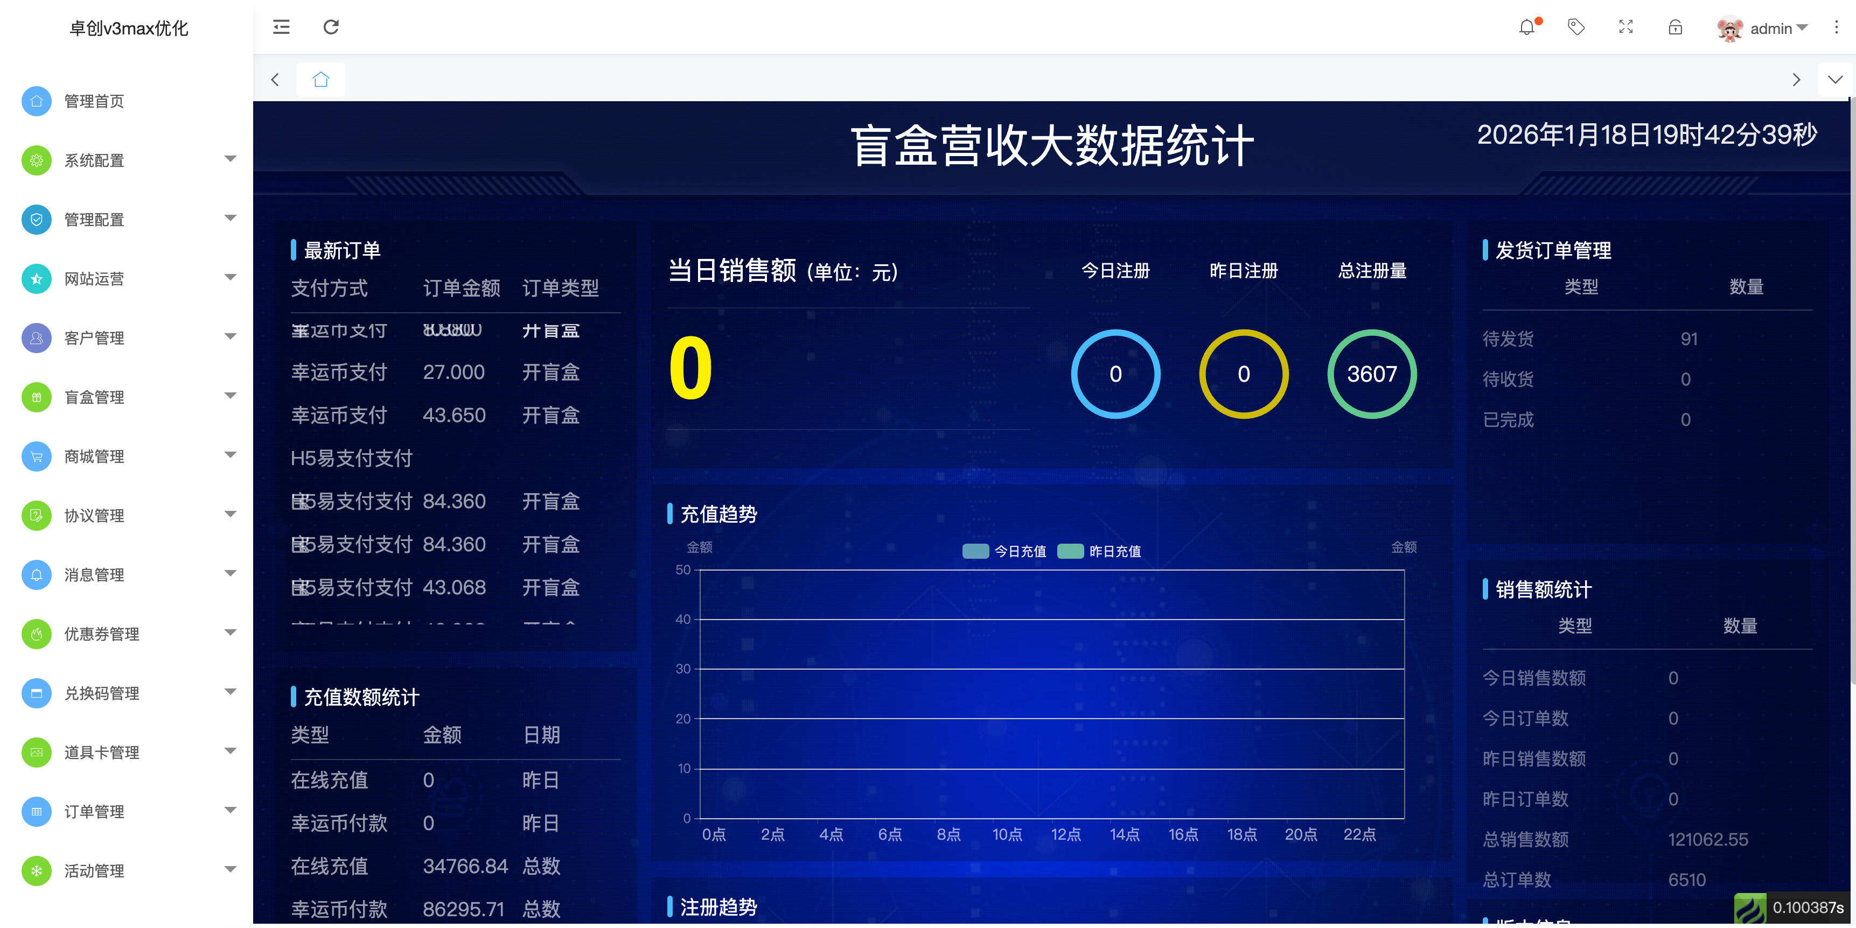Refresh the current page
Screen dimensions: 1856x928
[x=331, y=27]
